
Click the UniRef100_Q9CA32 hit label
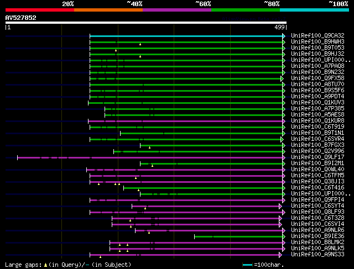coord(317,35)
